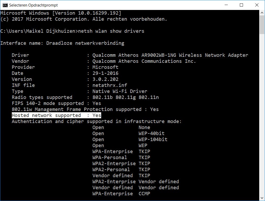Click the "WPA2-Personal" entry

[x=111, y=170]
